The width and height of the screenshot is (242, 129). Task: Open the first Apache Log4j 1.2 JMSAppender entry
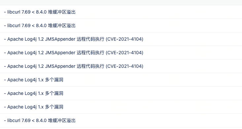click(121, 39)
